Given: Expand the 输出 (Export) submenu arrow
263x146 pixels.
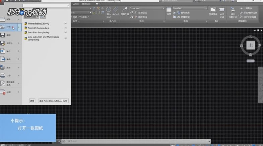Looking at the screenshot, I should point(19,59).
